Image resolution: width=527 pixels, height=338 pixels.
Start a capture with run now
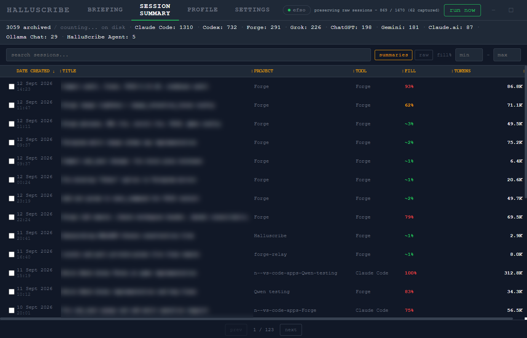tap(462, 10)
